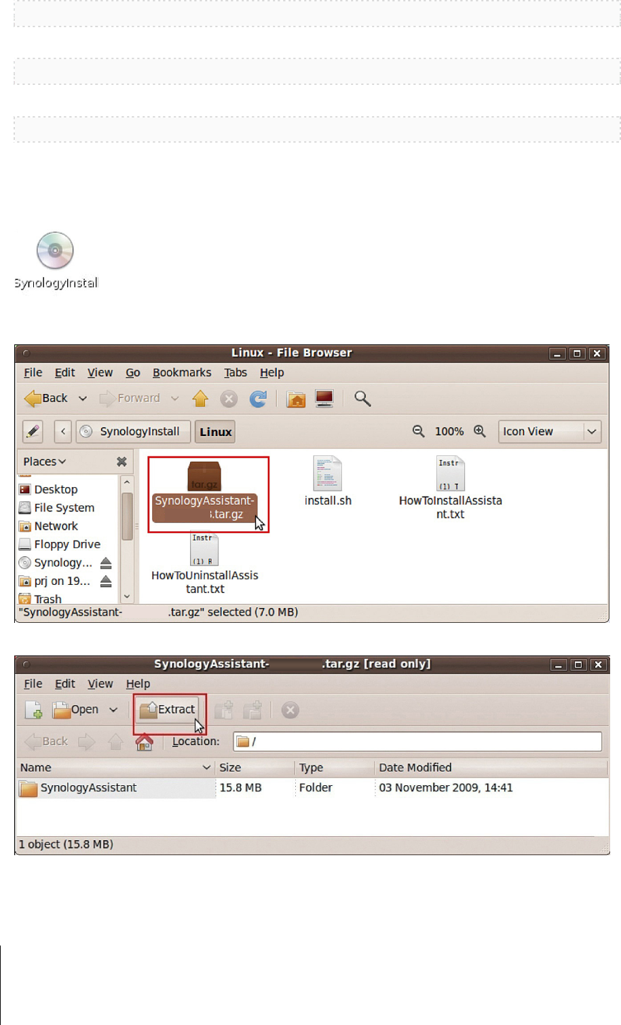Select Trash in Places sidebar

(x=40, y=598)
